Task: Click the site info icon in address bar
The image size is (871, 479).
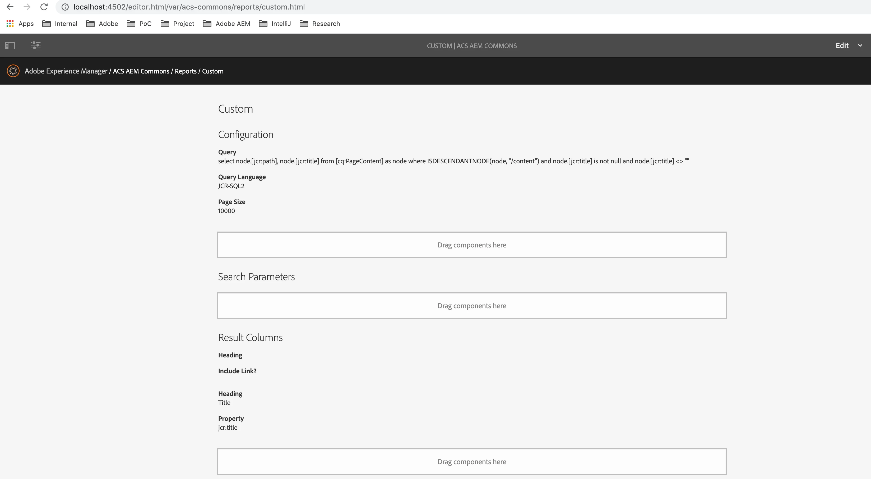Action: point(65,7)
